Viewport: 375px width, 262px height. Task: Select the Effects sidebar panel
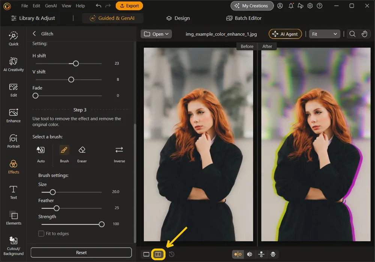(x=13, y=167)
